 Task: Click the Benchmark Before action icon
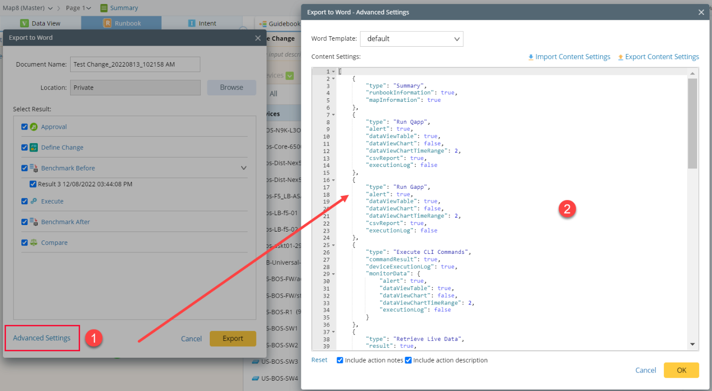click(x=33, y=168)
